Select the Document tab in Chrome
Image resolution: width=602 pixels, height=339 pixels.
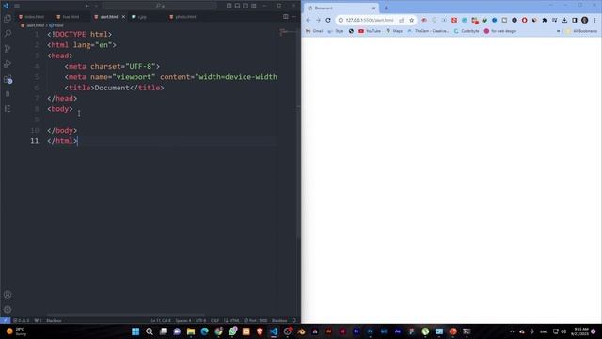pos(340,8)
